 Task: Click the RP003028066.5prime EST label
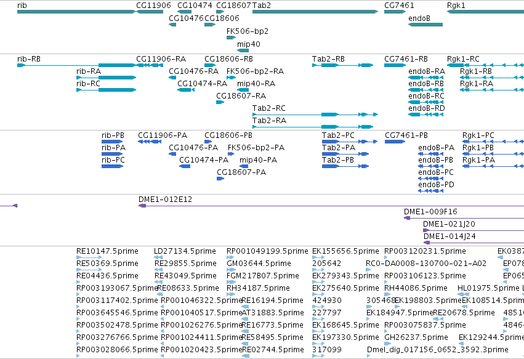[x=117, y=350]
